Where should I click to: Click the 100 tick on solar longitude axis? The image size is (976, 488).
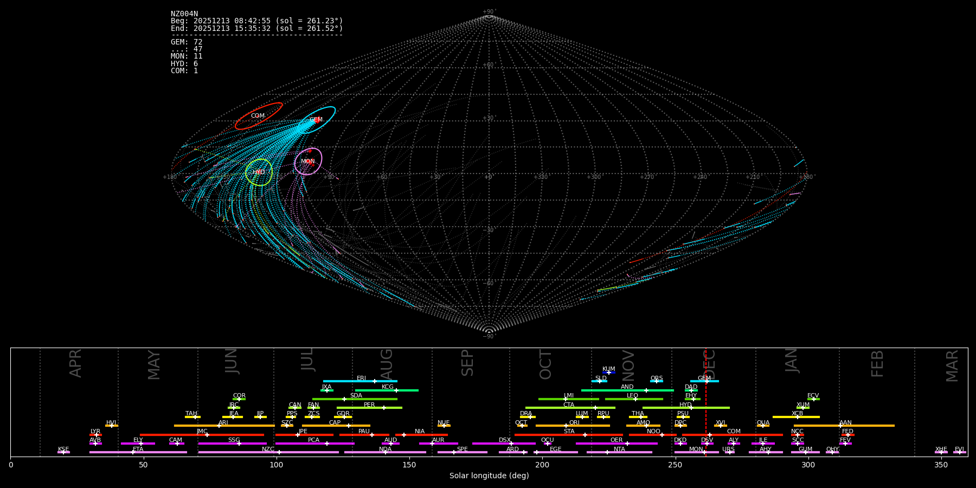point(277,465)
